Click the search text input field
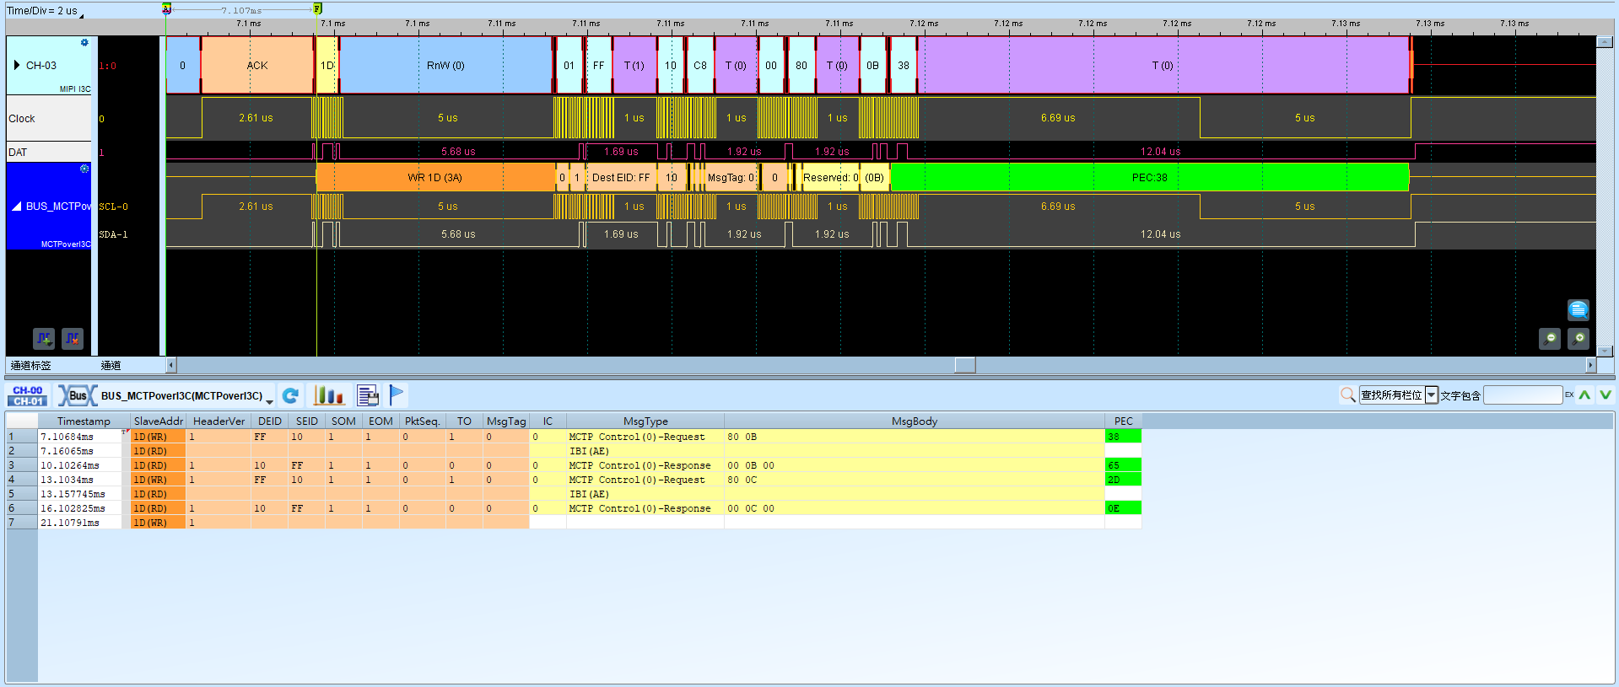 1523,394
